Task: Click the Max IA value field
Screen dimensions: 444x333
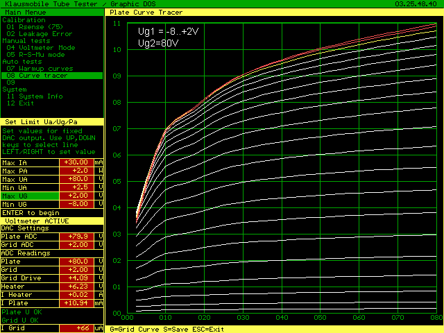Action: pyautogui.click(x=76, y=162)
